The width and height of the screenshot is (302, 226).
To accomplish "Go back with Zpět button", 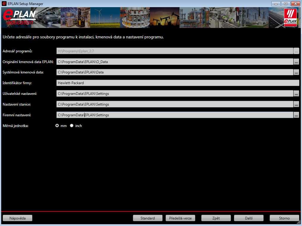I will click(216, 218).
